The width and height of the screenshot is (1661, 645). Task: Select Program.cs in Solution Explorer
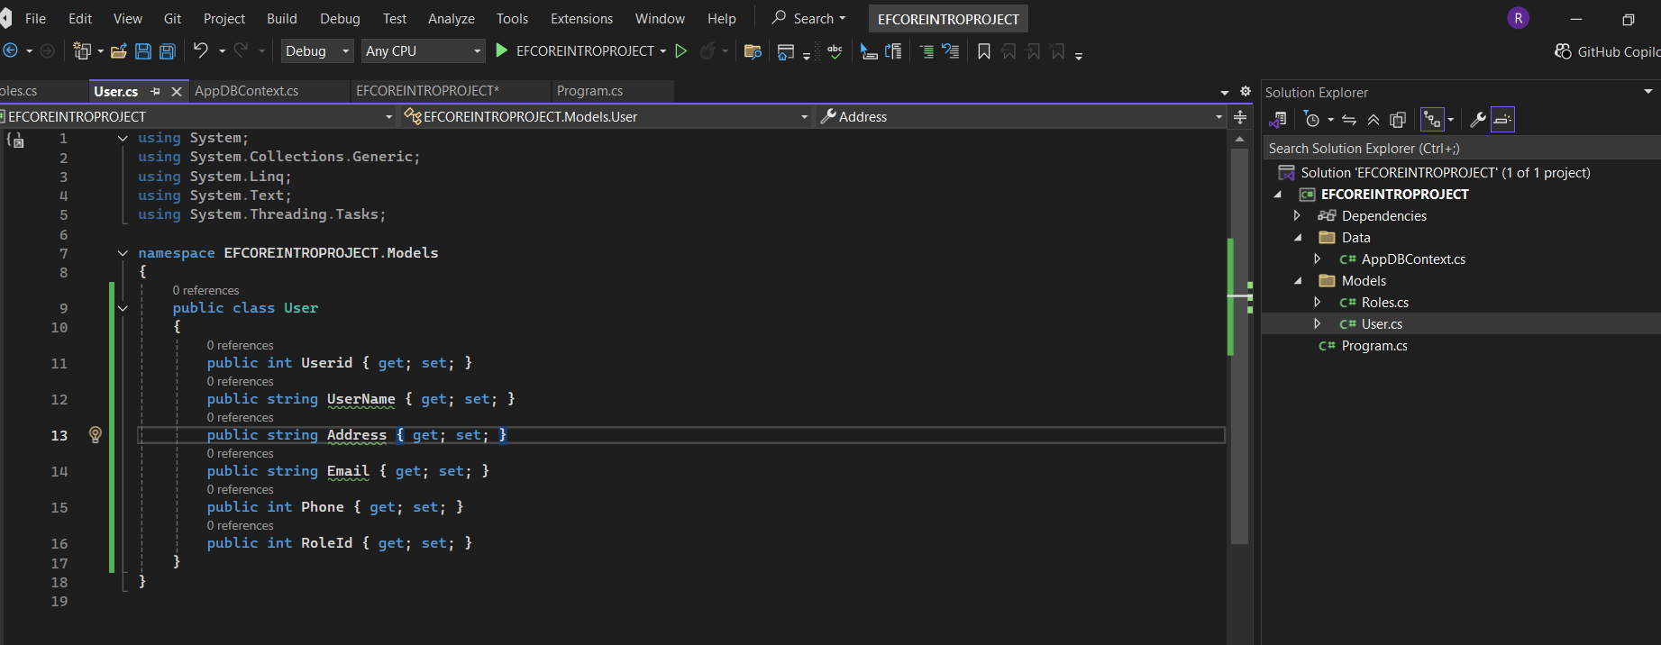pyautogui.click(x=1374, y=346)
